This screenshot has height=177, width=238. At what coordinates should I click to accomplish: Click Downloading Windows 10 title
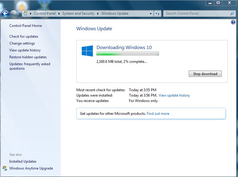tap(124, 48)
